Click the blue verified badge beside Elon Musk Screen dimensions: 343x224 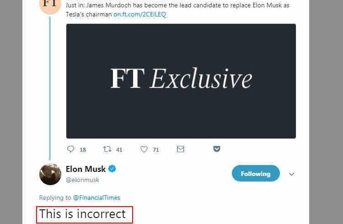(112, 169)
